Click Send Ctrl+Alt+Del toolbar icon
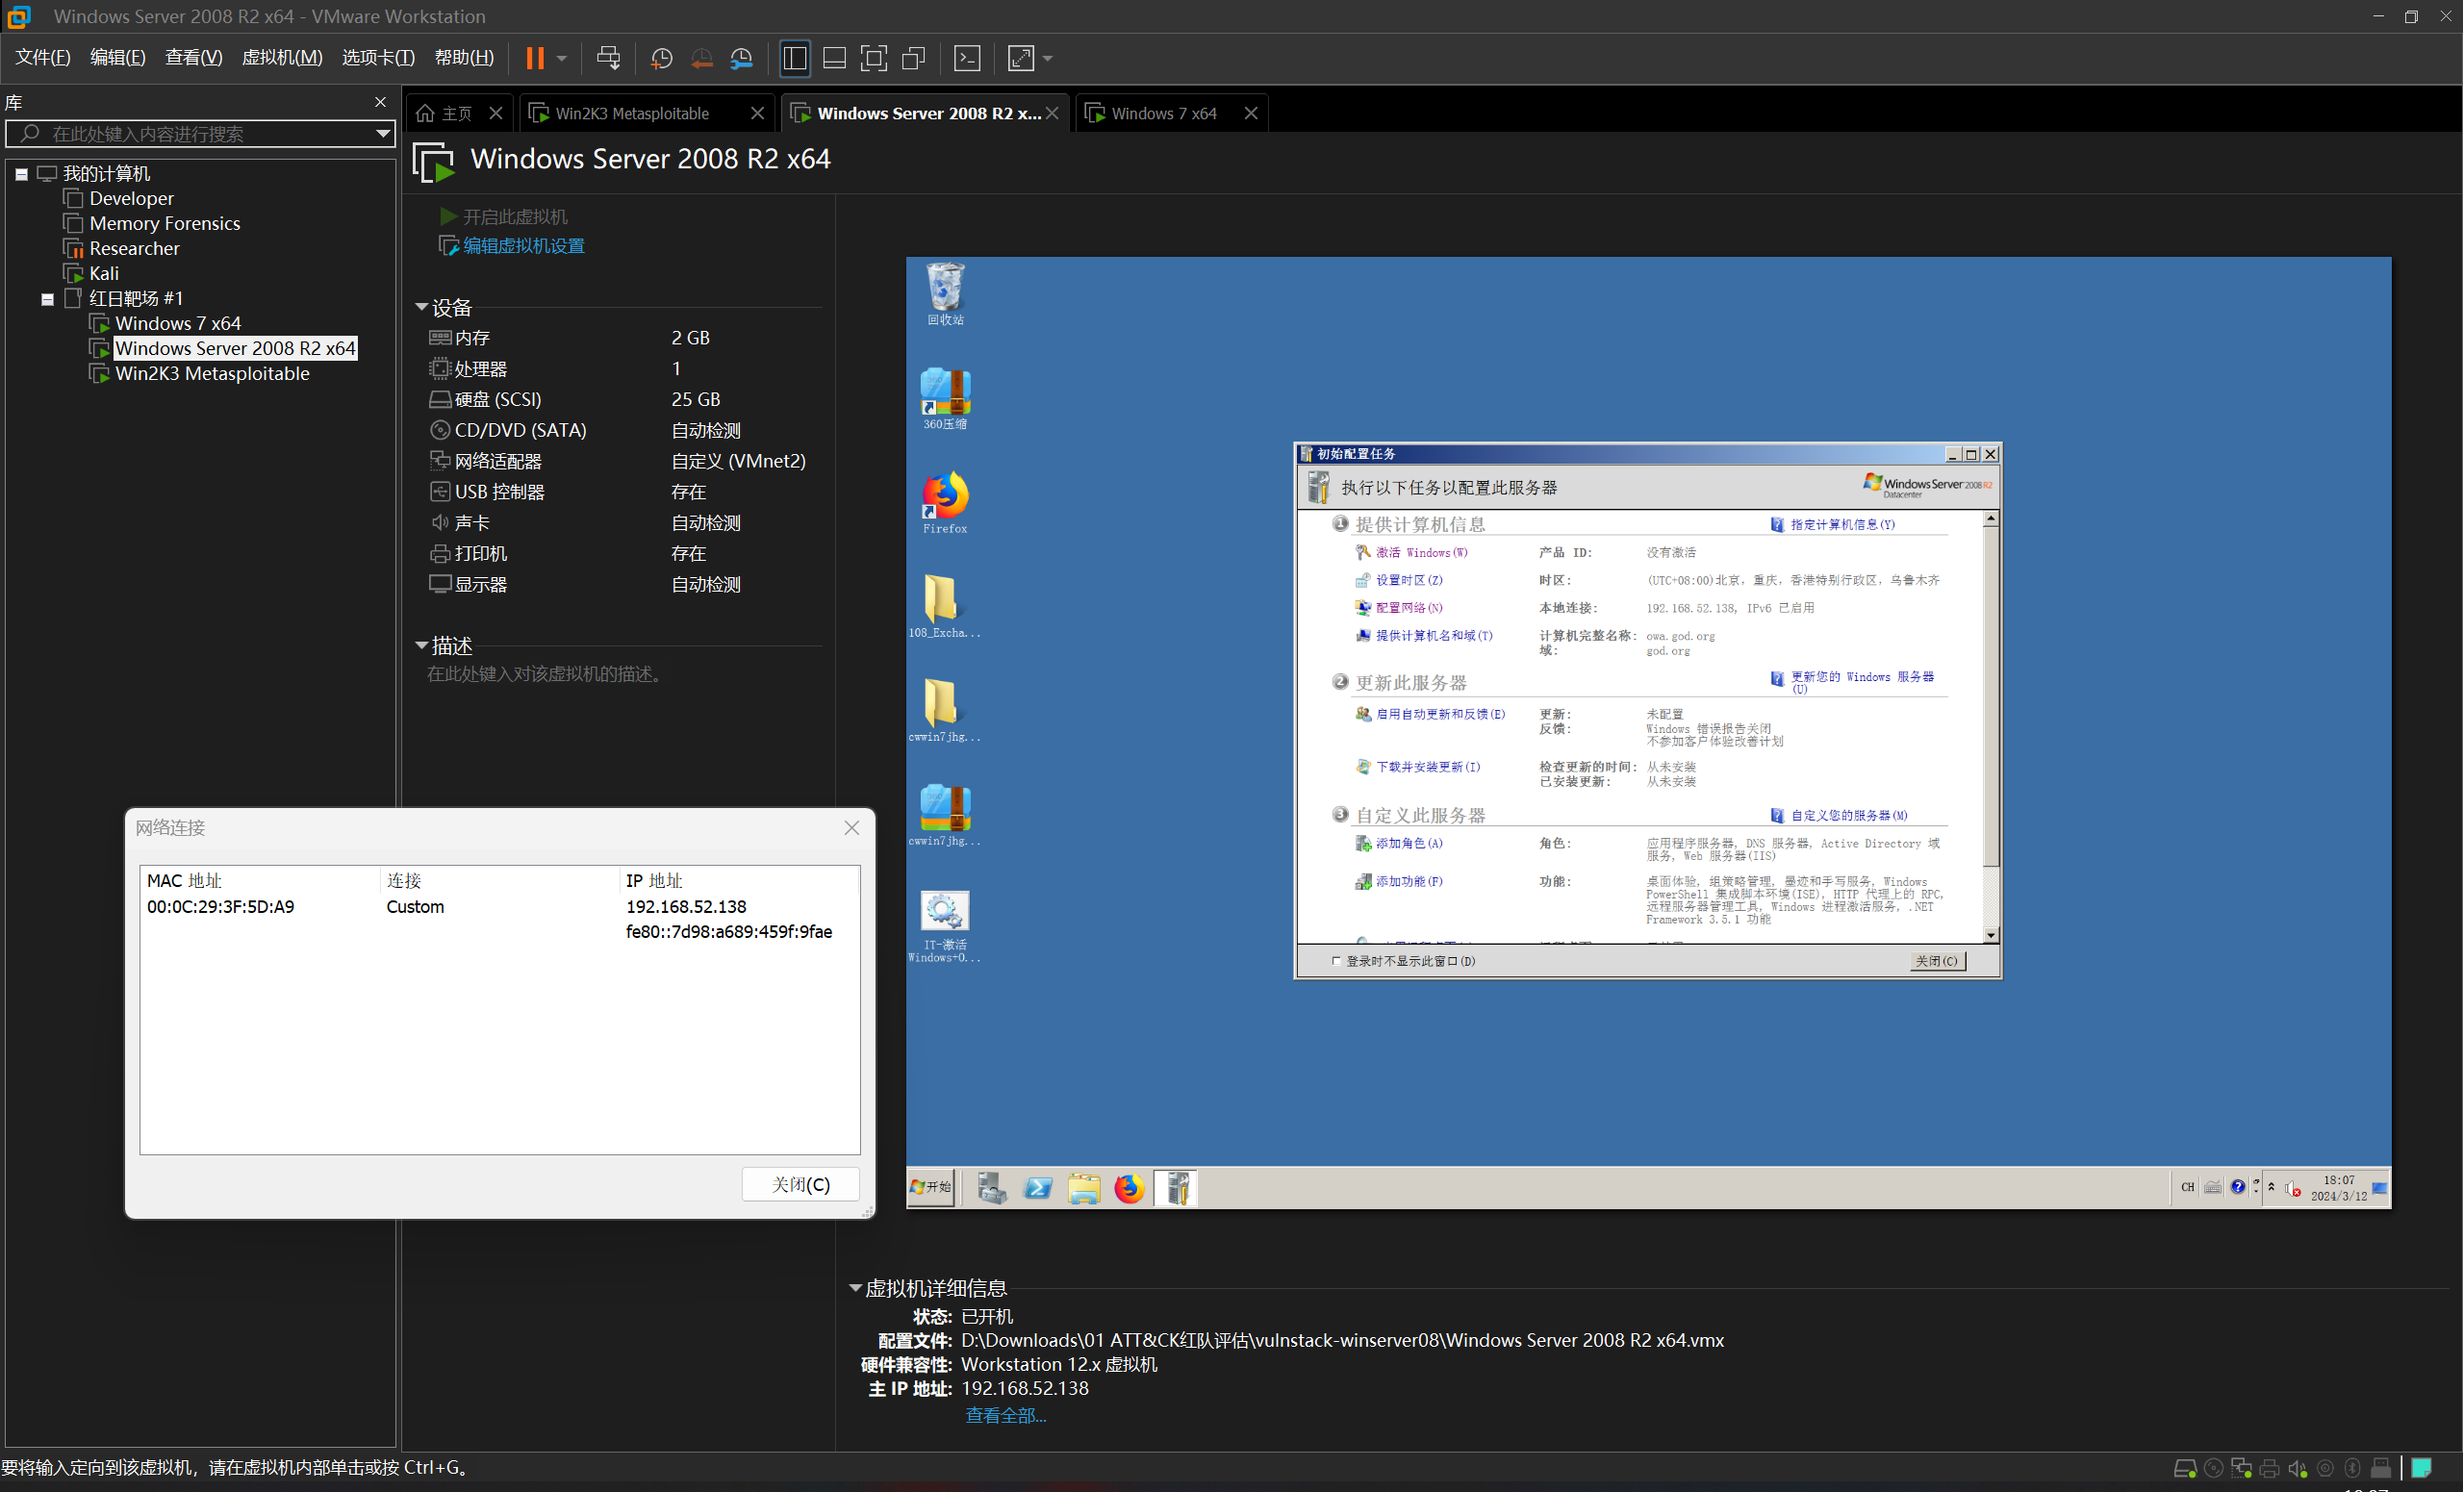Viewport: 2463px width, 1492px height. [608, 58]
